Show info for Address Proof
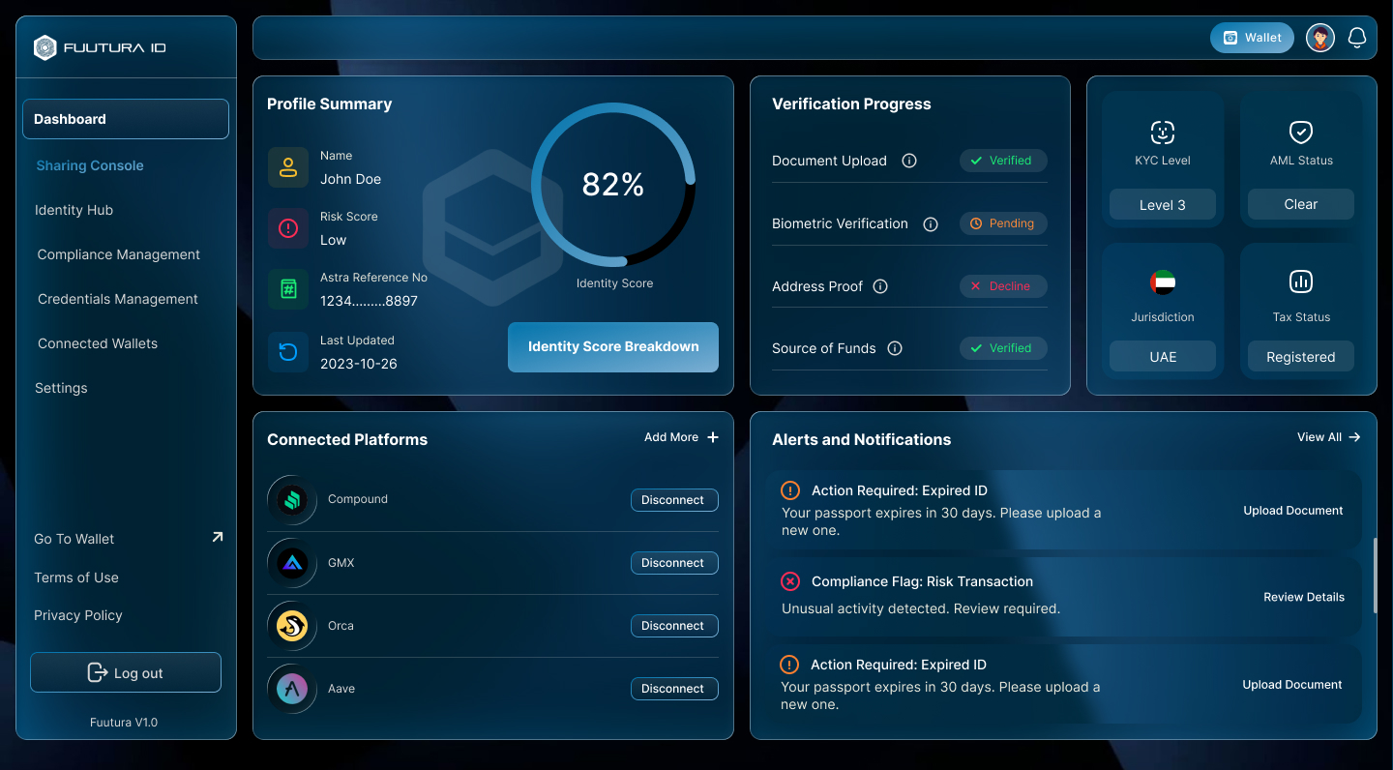This screenshot has width=1393, height=770. coord(880,286)
